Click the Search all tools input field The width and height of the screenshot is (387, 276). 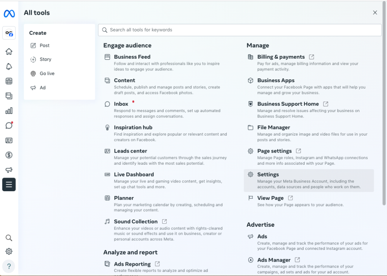(240, 30)
